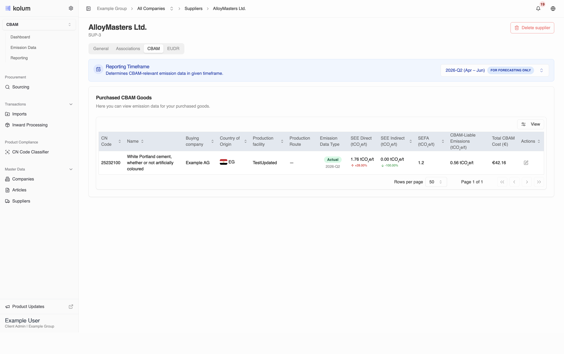Click edit icon in cement row

click(526, 163)
